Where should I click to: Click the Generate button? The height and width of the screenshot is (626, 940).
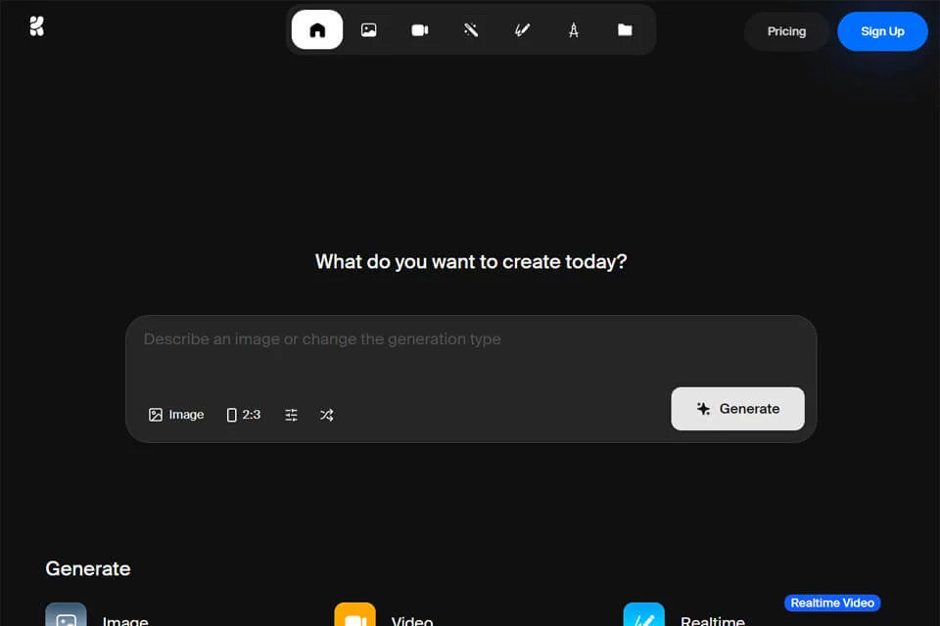(737, 409)
